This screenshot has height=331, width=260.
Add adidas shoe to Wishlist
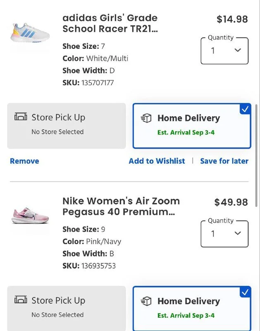pyautogui.click(x=157, y=161)
